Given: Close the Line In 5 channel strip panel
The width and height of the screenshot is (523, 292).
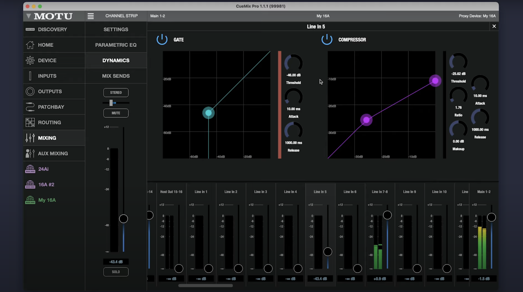Looking at the screenshot, I should click(494, 26).
